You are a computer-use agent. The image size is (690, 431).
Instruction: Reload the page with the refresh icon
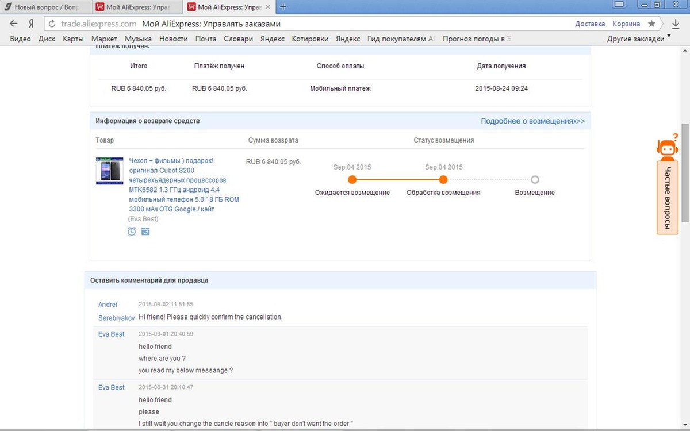click(52, 24)
